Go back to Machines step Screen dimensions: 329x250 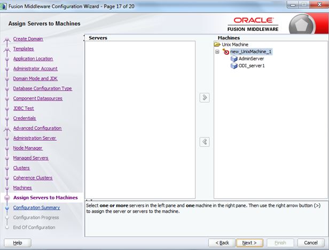pyautogui.click(x=22, y=188)
